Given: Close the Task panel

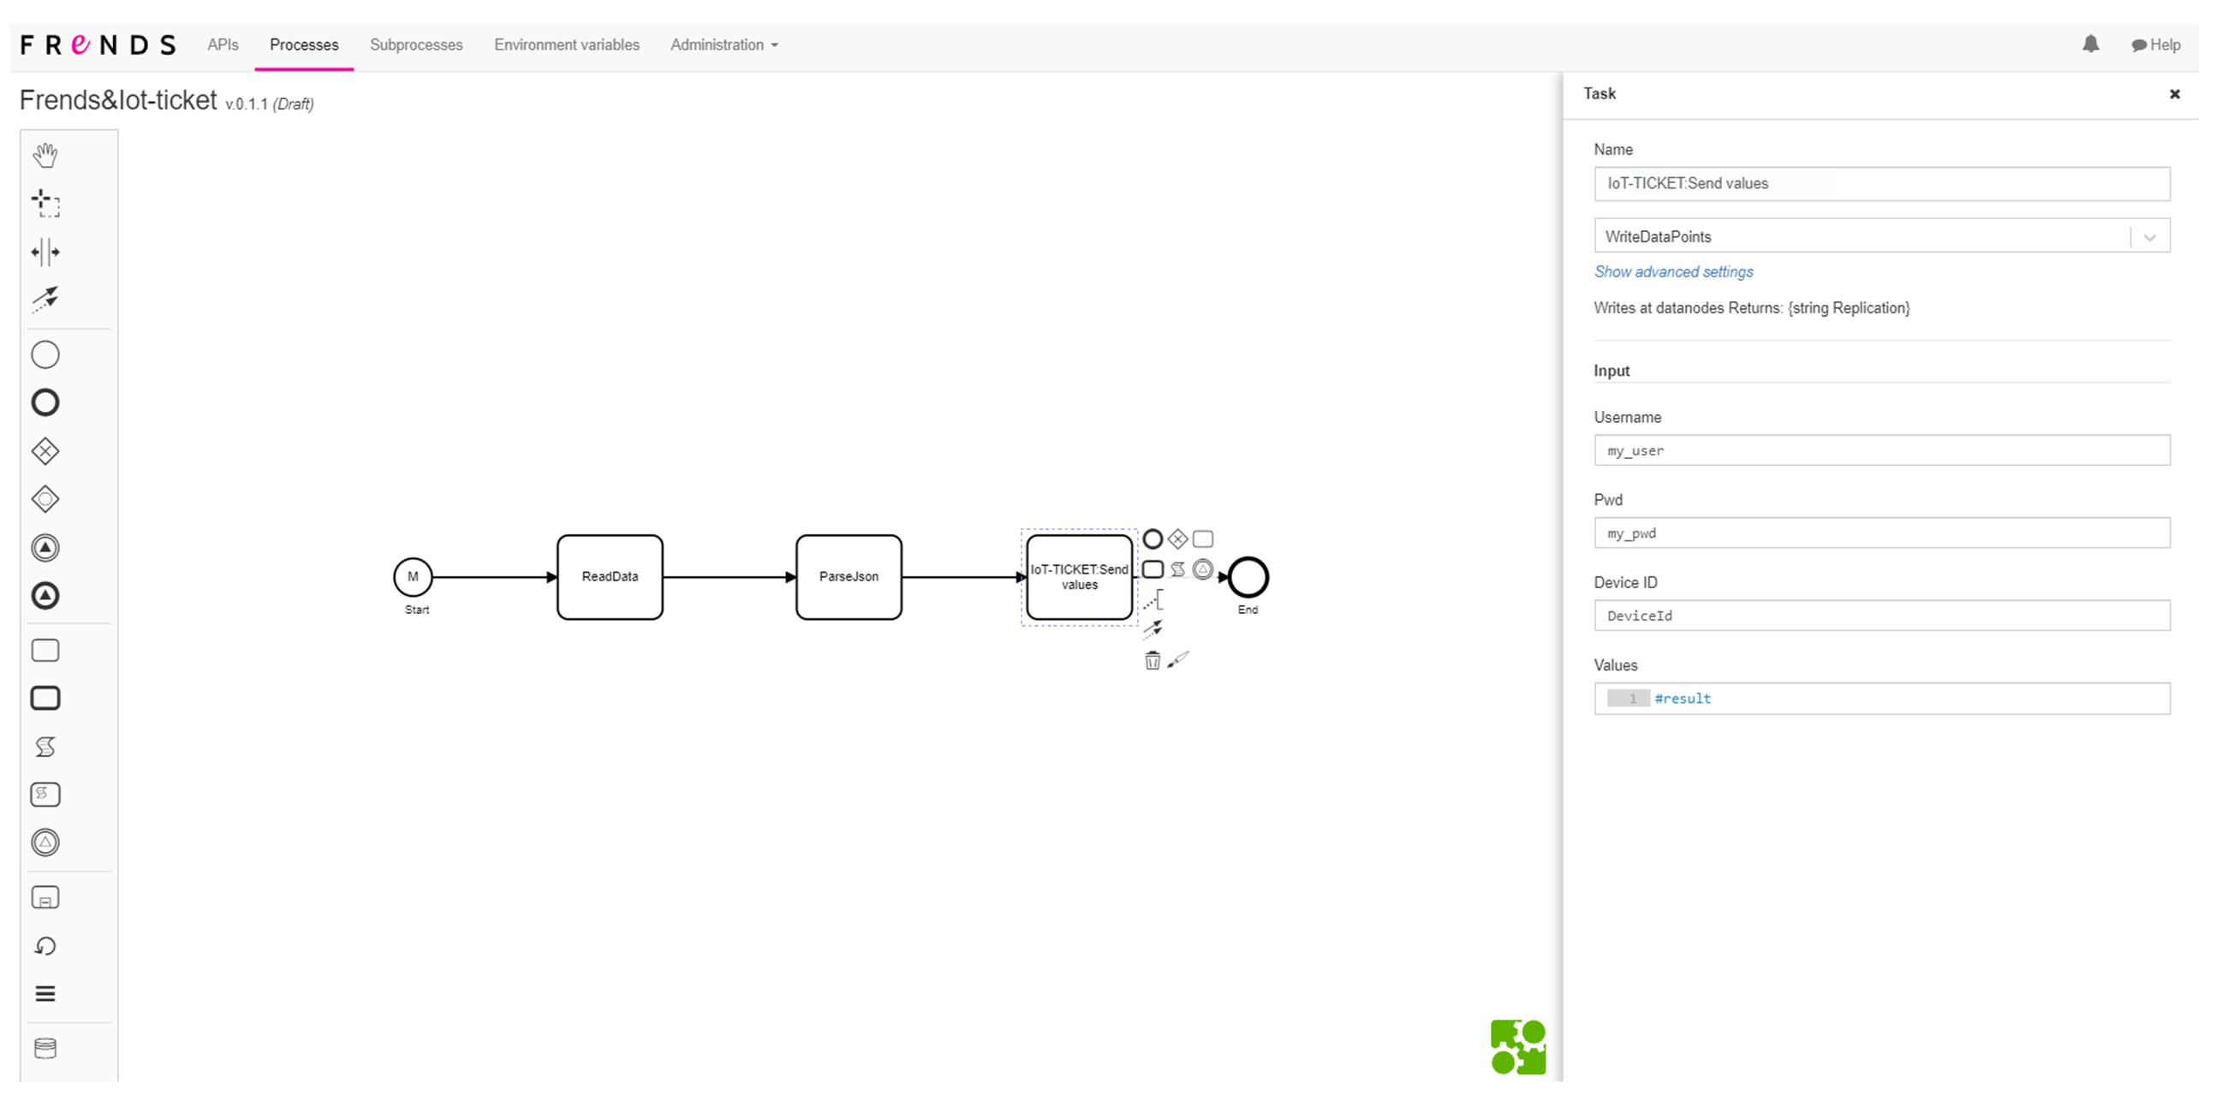Looking at the screenshot, I should [2173, 94].
